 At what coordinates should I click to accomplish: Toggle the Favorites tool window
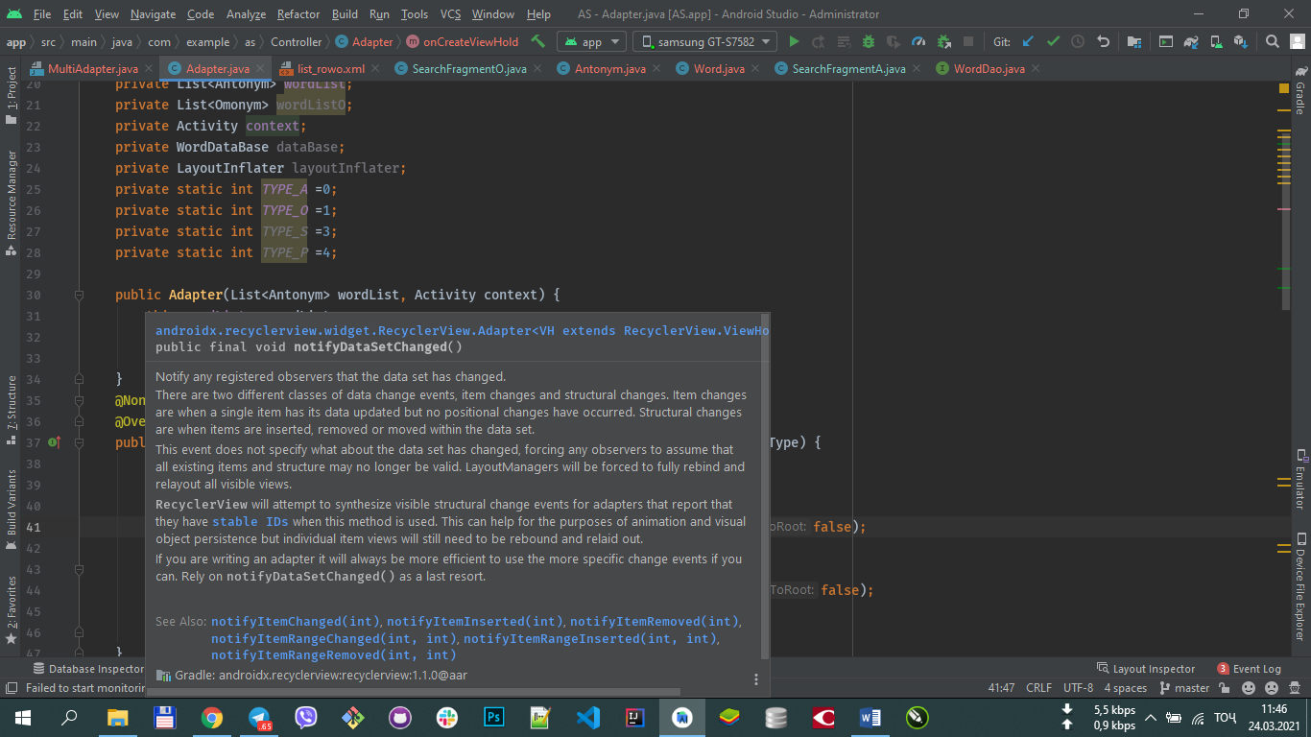click(x=12, y=609)
